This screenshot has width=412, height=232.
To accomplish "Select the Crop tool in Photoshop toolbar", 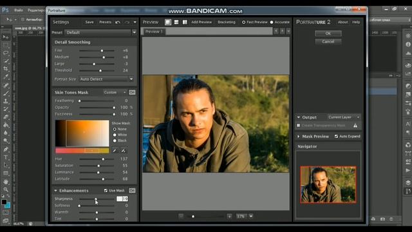I will (6, 69).
